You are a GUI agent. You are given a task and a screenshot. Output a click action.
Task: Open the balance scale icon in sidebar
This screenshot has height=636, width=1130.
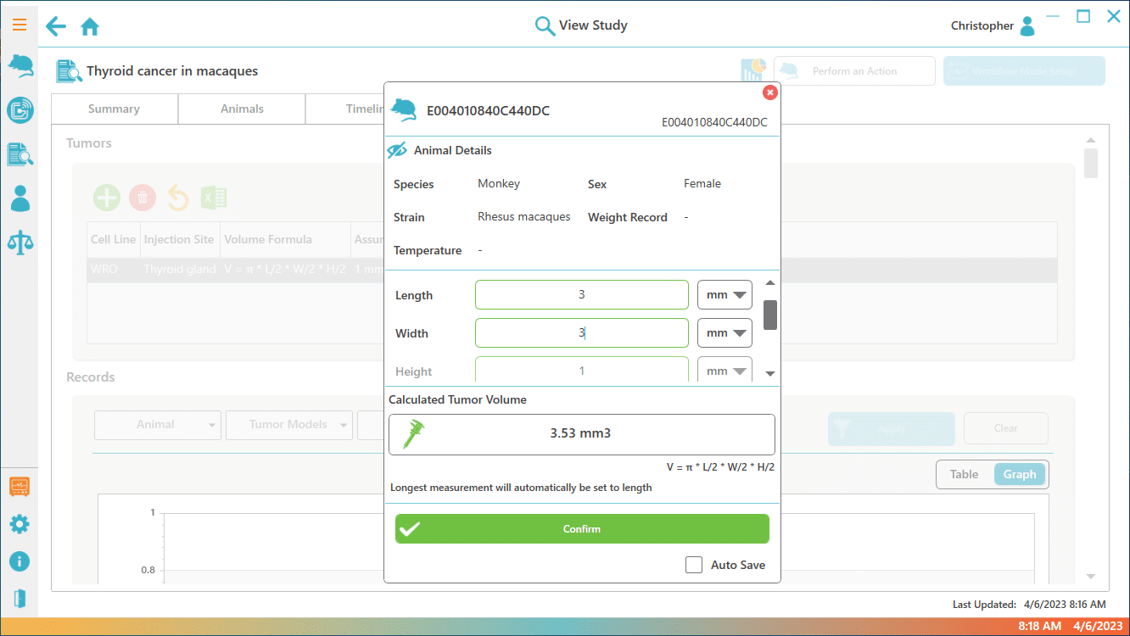tap(20, 243)
